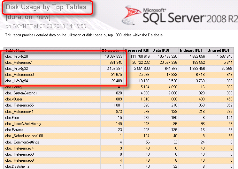
Task: Click record count 3 156 287
Action: pyautogui.click(x=114, y=69)
